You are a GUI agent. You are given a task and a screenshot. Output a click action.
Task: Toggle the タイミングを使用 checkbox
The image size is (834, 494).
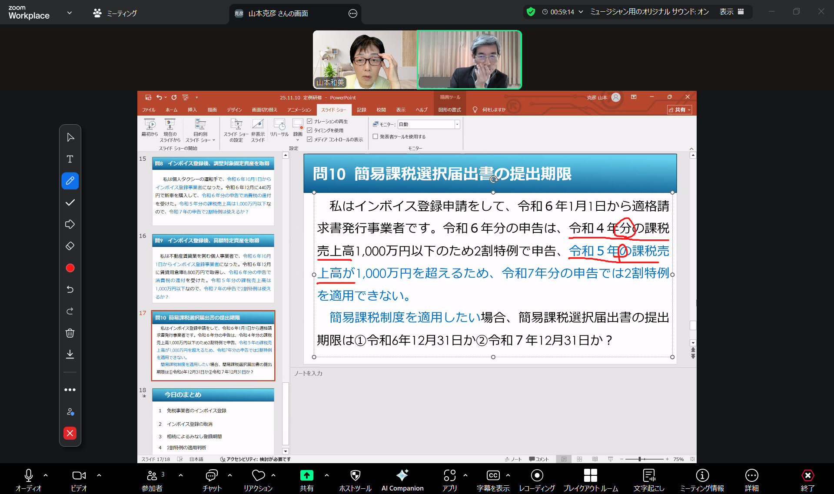click(310, 130)
